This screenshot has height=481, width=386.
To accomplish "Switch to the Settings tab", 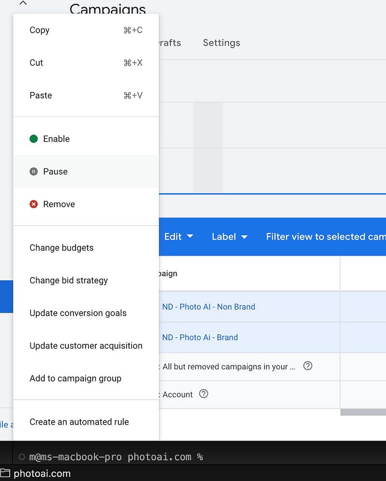I will tap(221, 43).
